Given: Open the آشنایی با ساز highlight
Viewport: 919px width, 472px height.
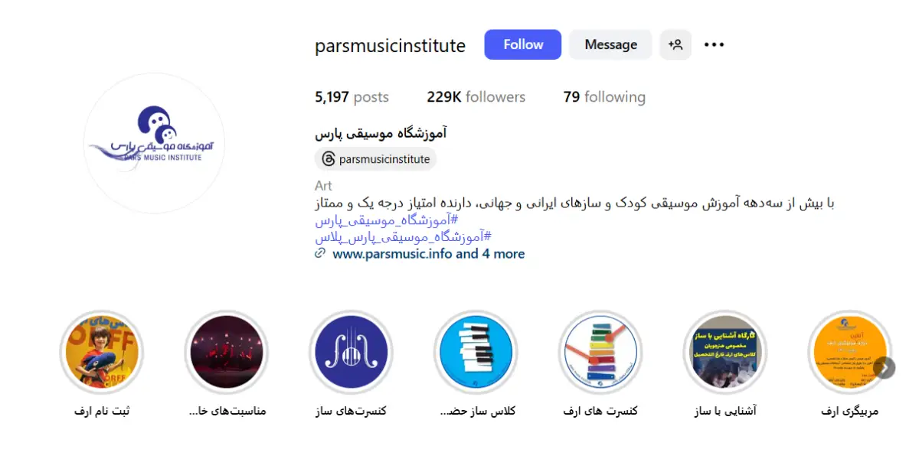Looking at the screenshot, I should tap(724, 352).
